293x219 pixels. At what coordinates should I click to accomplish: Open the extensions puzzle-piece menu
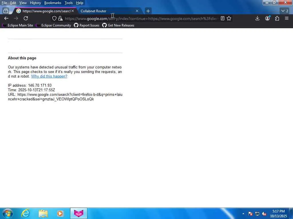[x=277, y=18]
